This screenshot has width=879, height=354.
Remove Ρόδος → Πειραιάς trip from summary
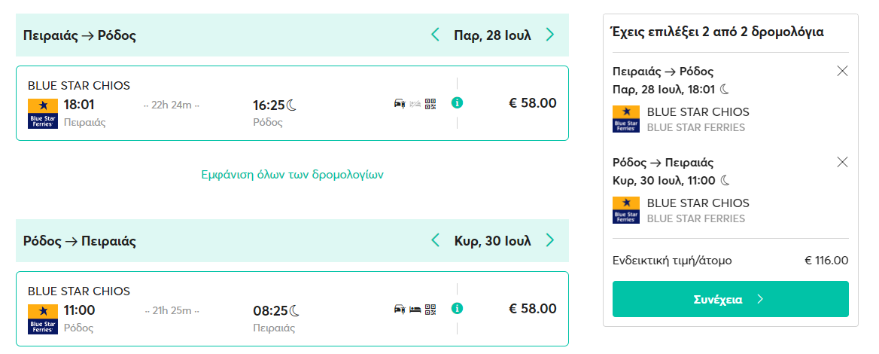(x=842, y=162)
